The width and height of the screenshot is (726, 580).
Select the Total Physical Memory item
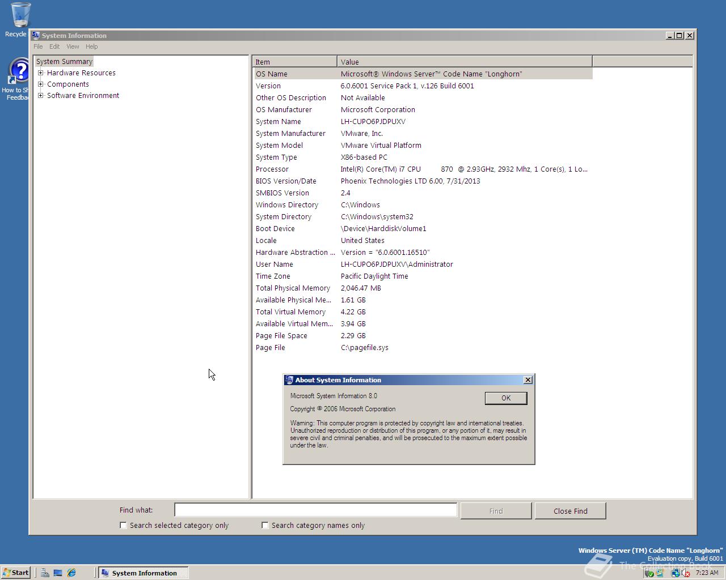click(293, 288)
